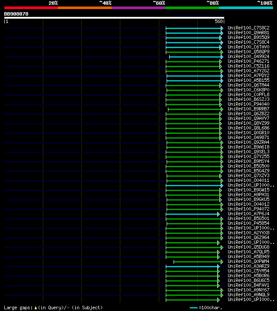Select the UniRef100_Q6TM44 label
This screenshot has width=277, height=311.
pyautogui.click(x=248, y=85)
